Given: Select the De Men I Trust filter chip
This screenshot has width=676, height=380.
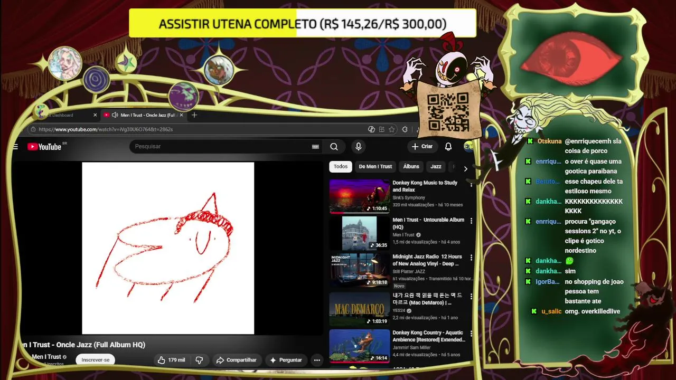Looking at the screenshot, I should tap(375, 167).
